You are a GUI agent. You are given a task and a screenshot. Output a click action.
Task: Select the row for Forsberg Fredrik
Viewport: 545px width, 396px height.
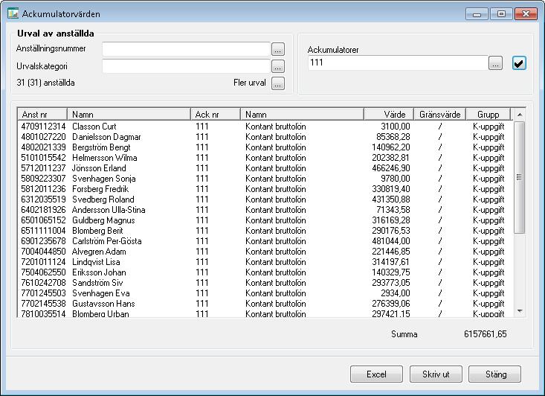pyautogui.click(x=265, y=189)
